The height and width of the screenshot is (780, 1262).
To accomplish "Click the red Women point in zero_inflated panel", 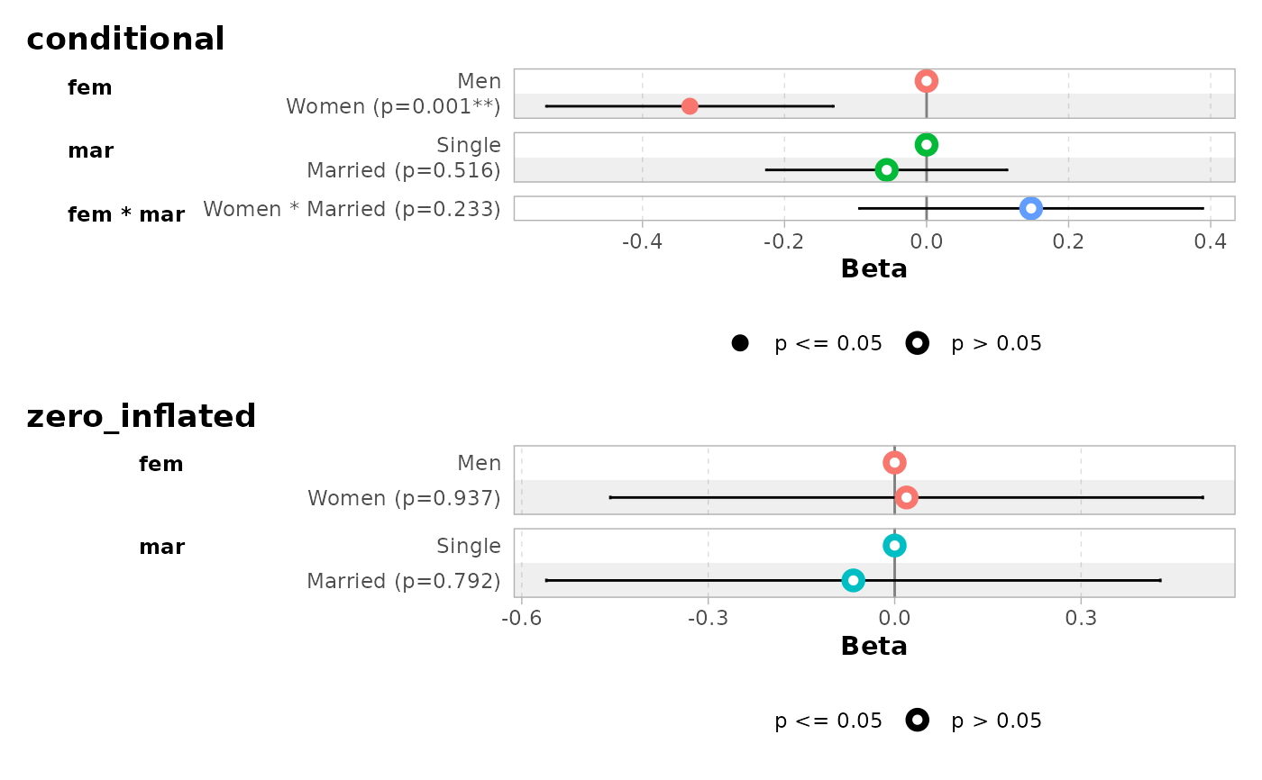I will pos(907,497).
